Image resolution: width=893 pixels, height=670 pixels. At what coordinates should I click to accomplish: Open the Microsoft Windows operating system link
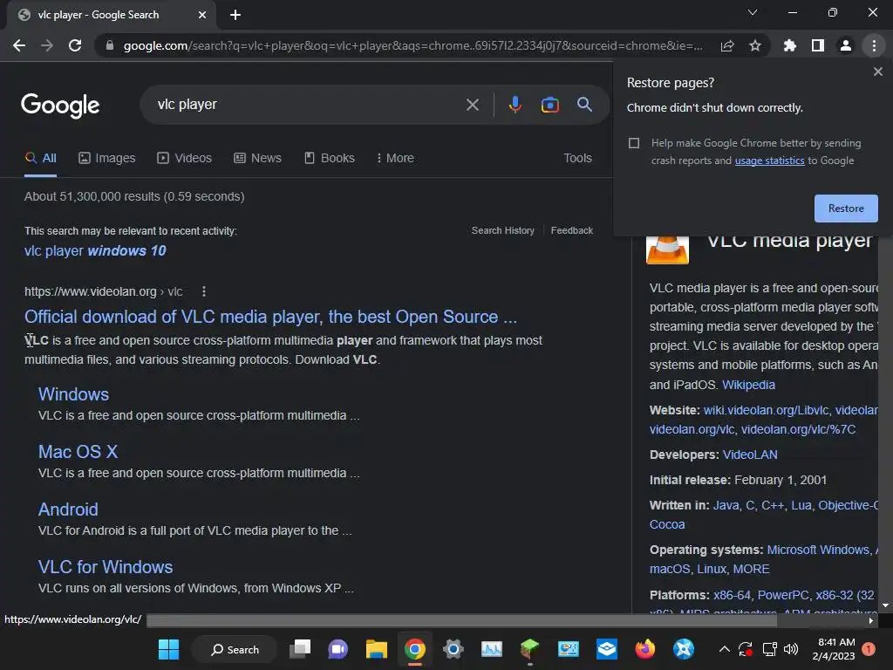tap(818, 550)
